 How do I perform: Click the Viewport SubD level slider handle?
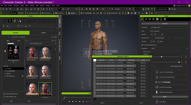click(x=162, y=57)
